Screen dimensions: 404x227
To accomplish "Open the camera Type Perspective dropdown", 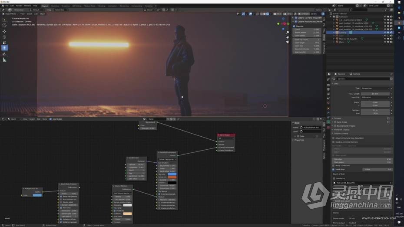I will (376, 88).
